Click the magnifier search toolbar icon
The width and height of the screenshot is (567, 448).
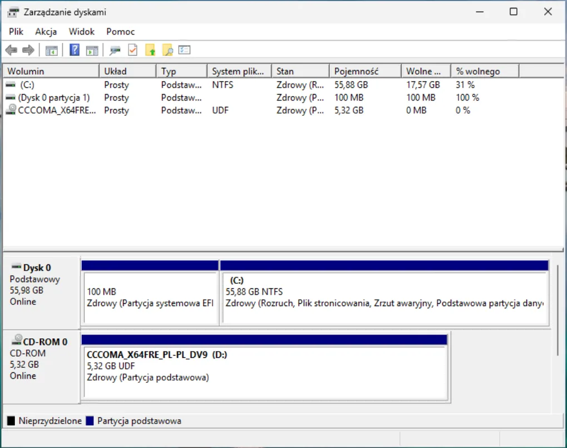tap(167, 51)
